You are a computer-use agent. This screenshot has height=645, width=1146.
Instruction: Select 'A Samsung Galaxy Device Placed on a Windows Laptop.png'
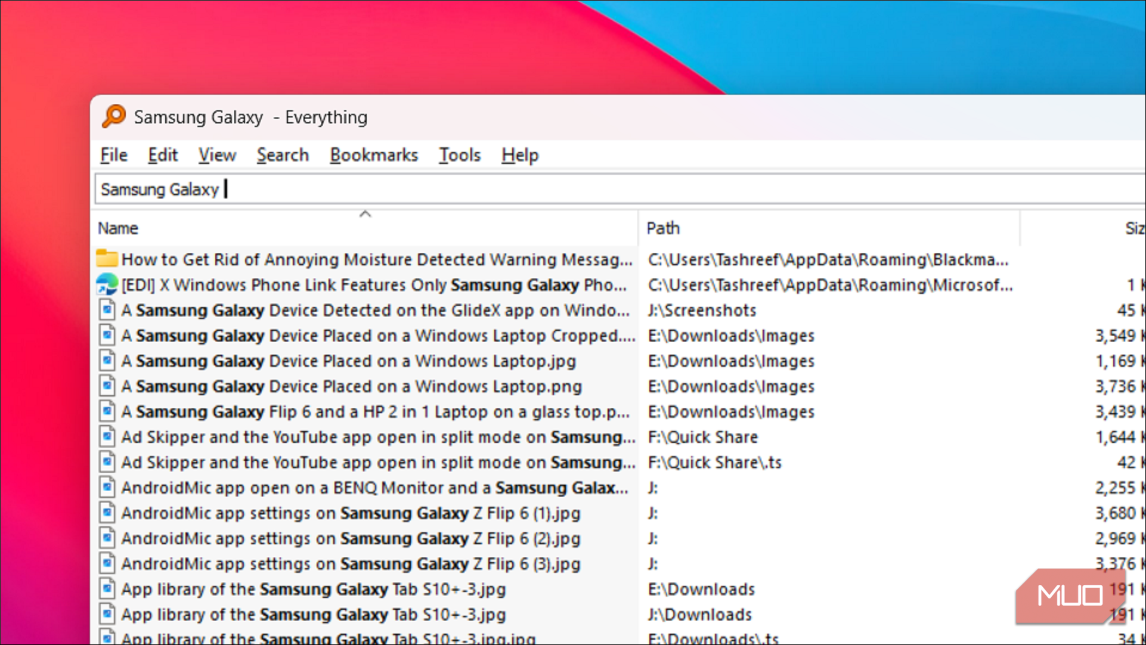[352, 386]
